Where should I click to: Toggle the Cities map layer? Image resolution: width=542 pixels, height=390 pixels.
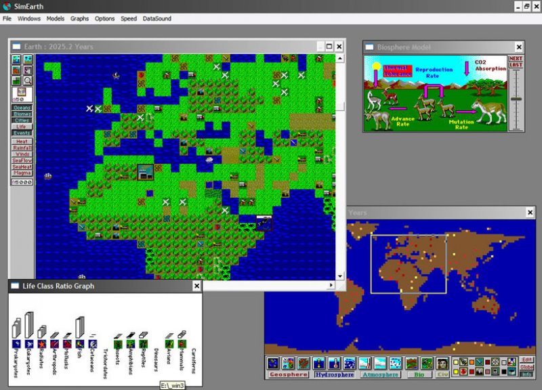22,121
